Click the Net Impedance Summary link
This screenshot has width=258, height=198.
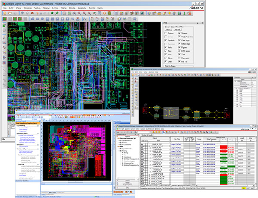[26, 151]
